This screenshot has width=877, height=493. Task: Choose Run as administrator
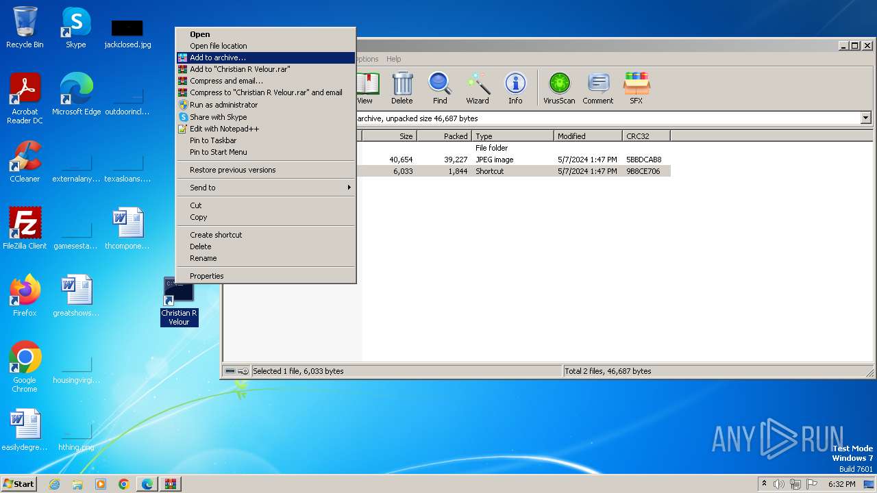click(265, 105)
